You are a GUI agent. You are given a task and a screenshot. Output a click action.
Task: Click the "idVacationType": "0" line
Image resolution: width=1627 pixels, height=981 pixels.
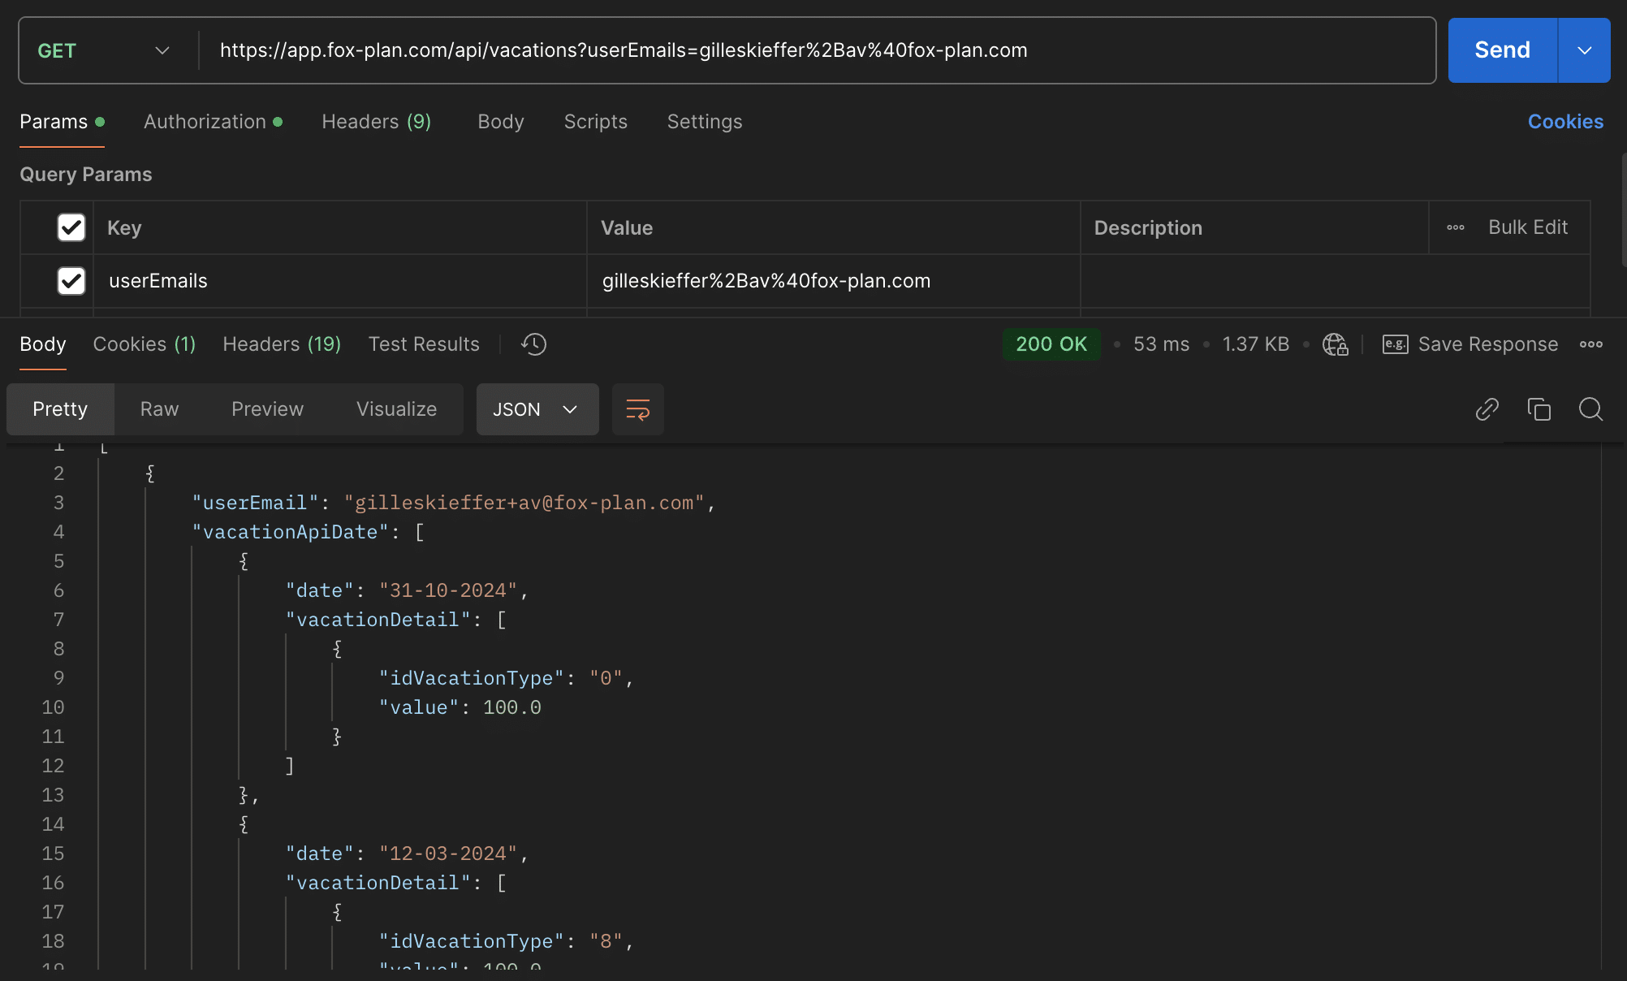[x=506, y=678]
